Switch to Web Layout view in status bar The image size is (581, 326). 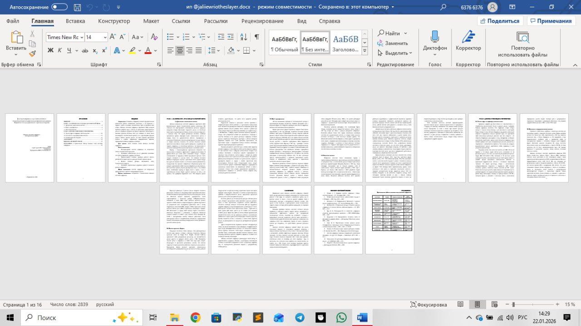click(494, 305)
